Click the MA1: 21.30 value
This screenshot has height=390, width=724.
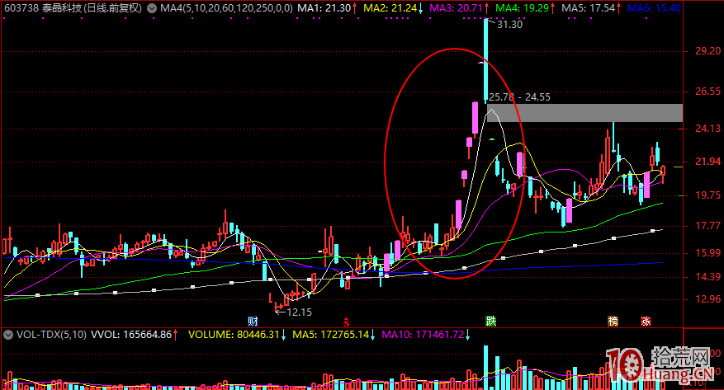click(x=324, y=8)
